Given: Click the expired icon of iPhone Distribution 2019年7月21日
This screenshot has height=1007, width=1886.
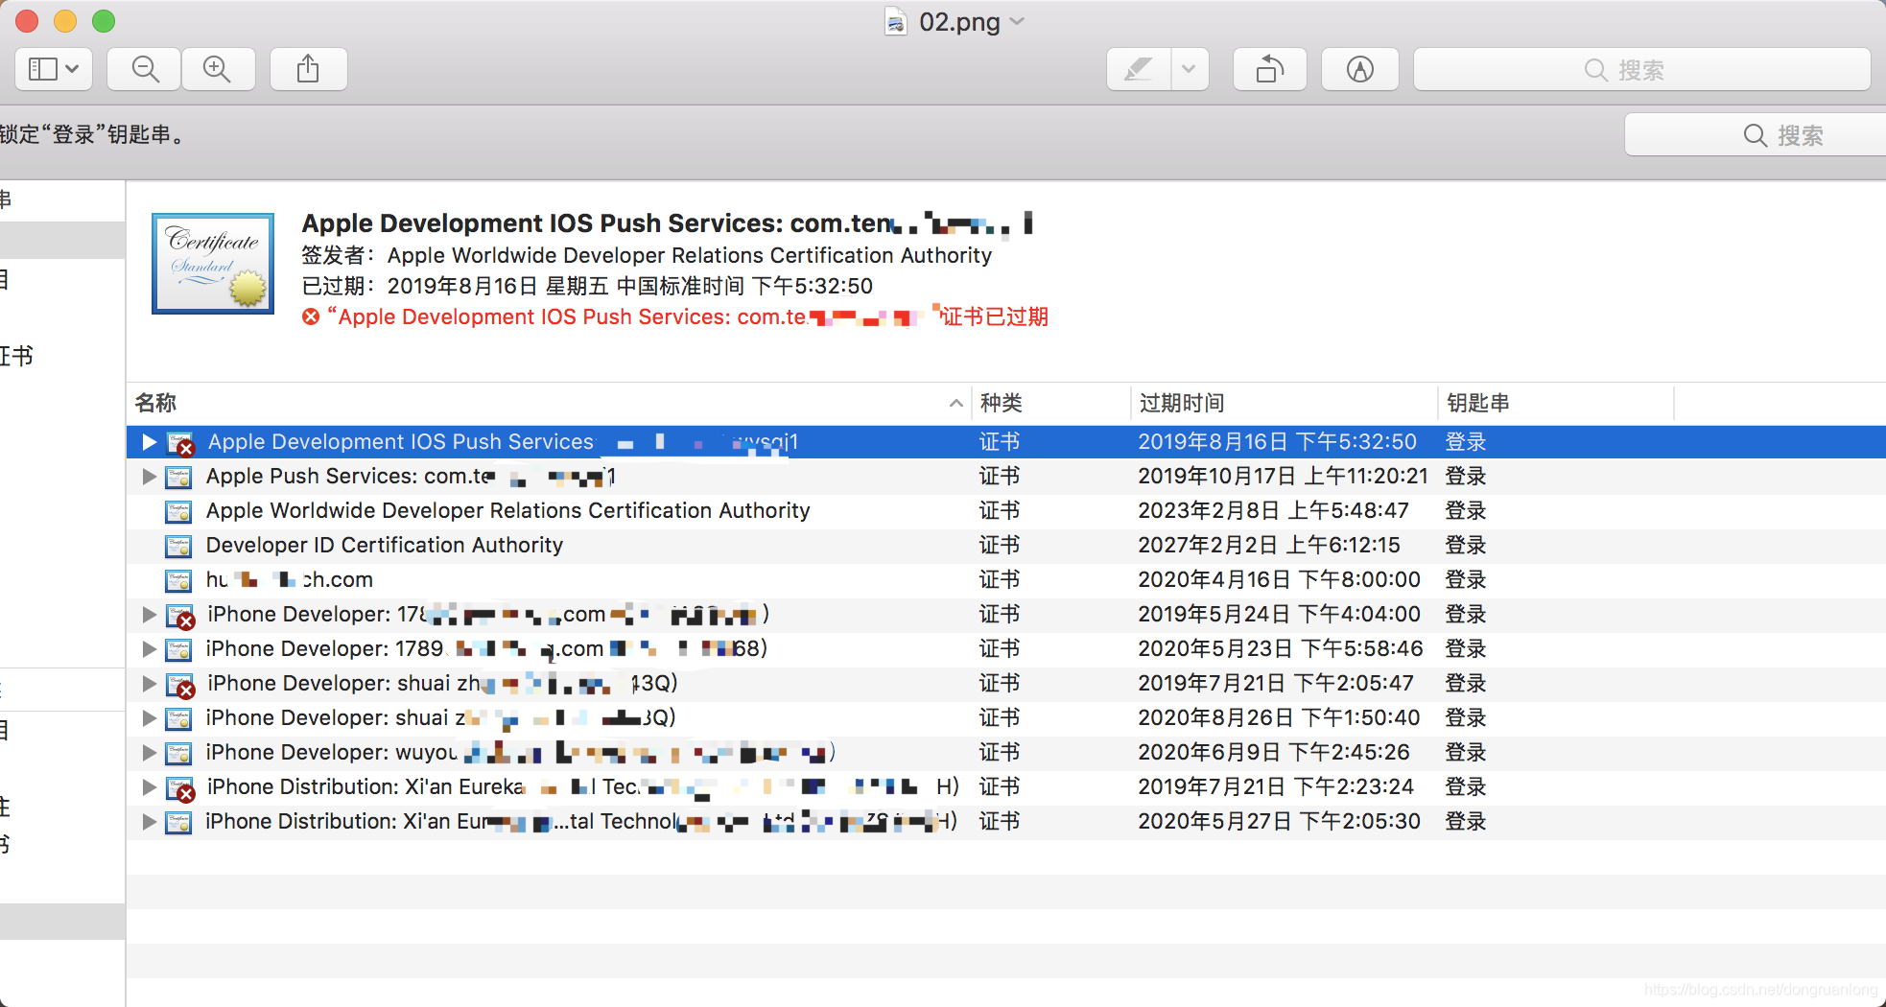Looking at the screenshot, I should click(180, 788).
